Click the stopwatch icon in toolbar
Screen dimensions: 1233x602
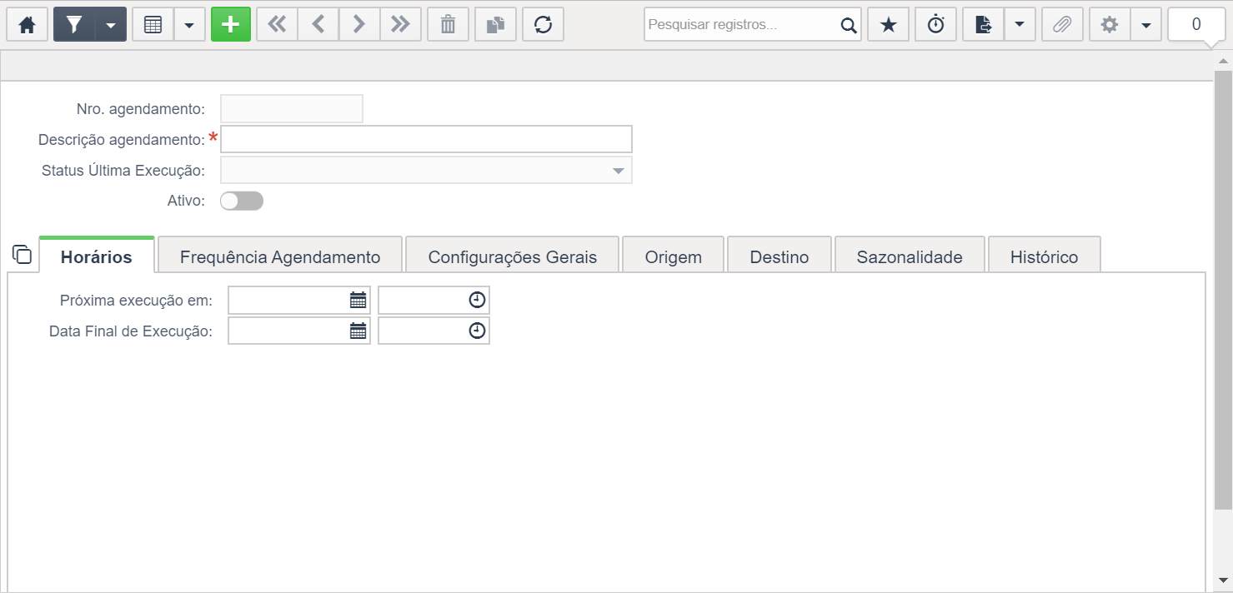936,25
